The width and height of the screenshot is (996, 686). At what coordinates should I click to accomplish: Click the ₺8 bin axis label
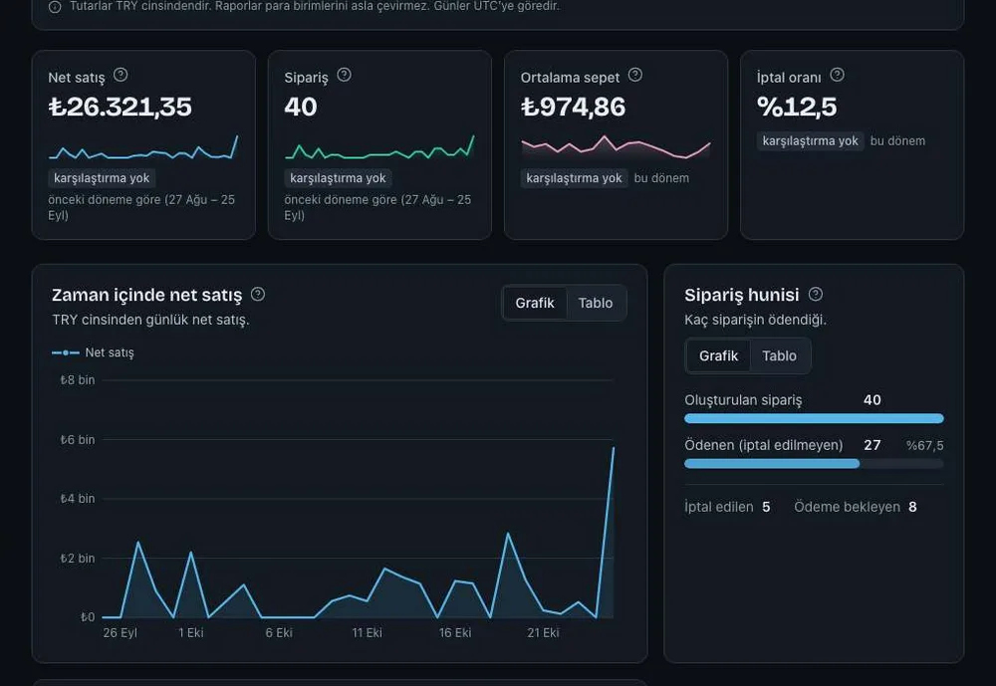click(78, 380)
